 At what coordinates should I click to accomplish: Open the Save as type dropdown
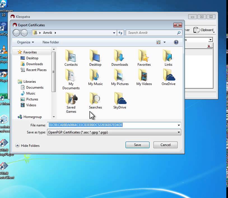point(114,132)
